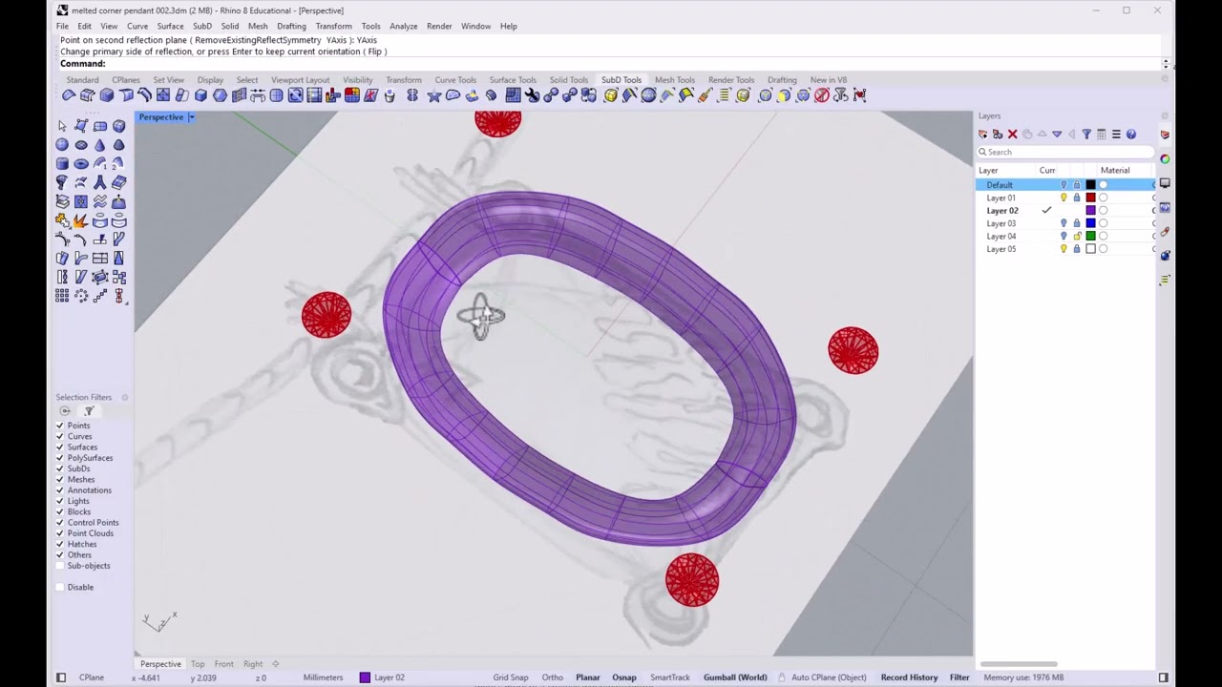The image size is (1222, 687).
Task: Select the SubD box tool icon
Action: click(118, 126)
